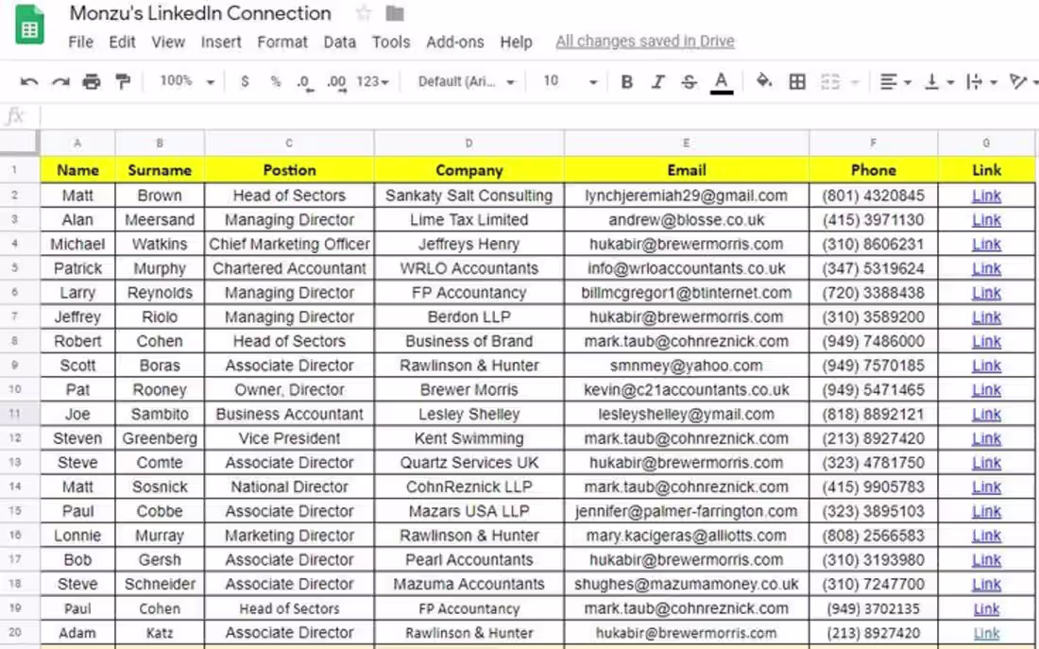
Task: Open the Insert menu
Action: click(x=221, y=42)
